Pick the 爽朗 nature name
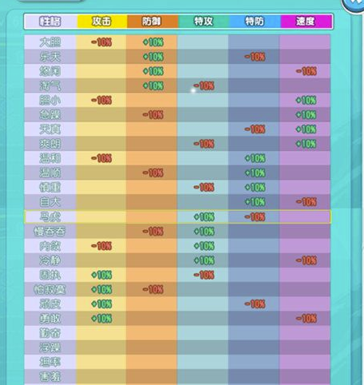 pyautogui.click(x=50, y=144)
